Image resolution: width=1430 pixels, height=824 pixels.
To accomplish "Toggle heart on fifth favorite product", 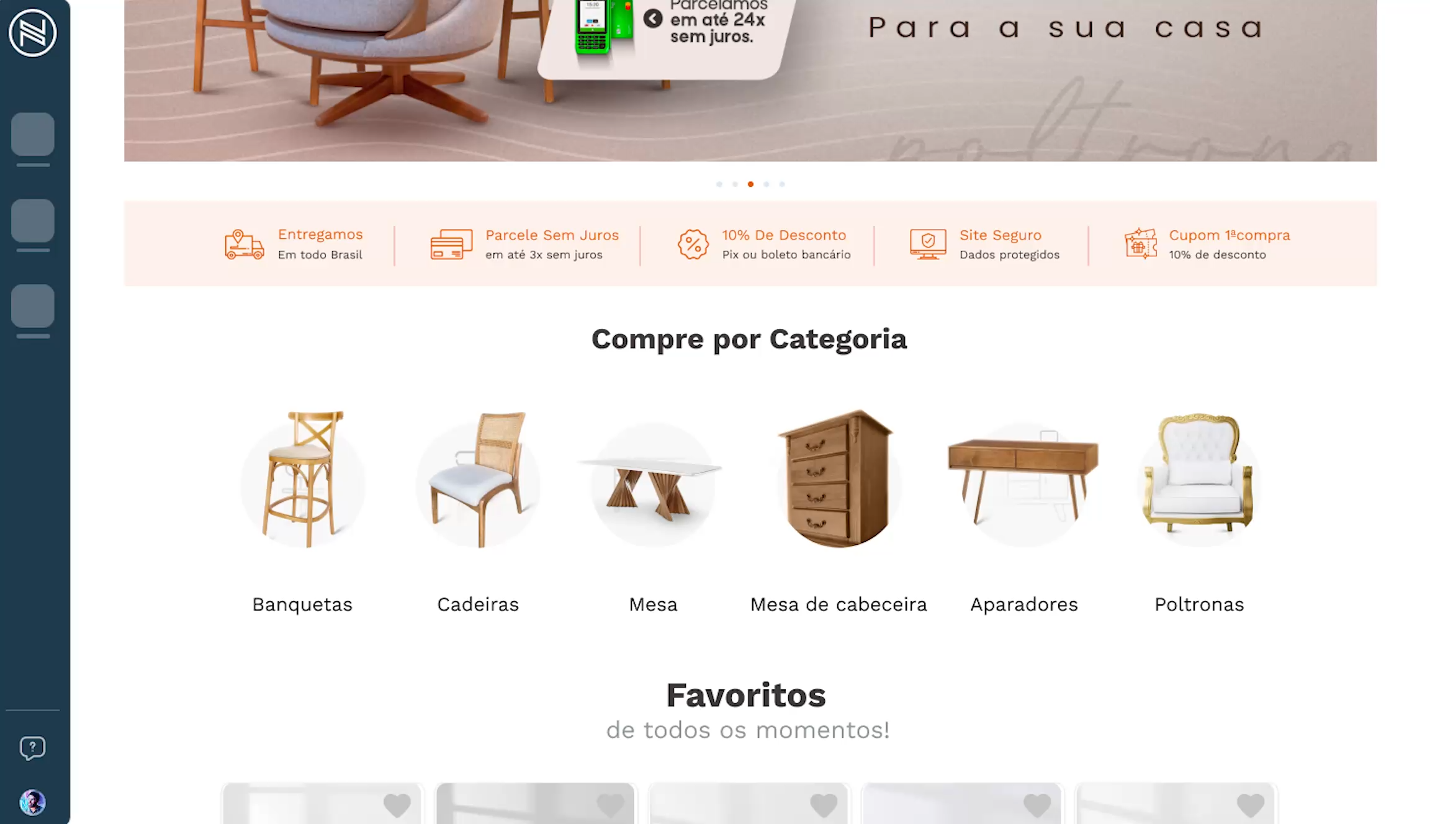I will 1250,805.
